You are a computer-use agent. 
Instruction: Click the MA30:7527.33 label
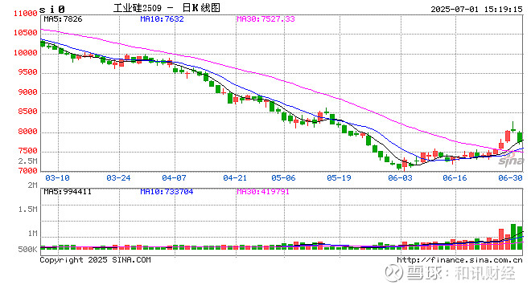pyautogui.click(x=265, y=19)
